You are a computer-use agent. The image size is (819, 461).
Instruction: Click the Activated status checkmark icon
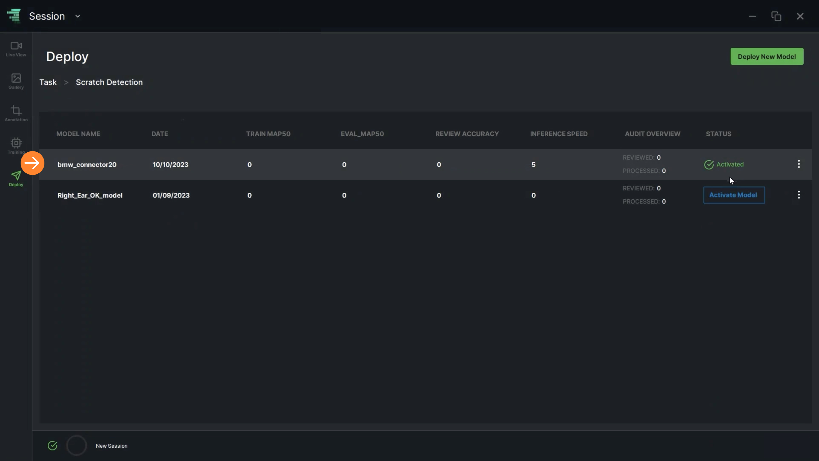(709, 165)
